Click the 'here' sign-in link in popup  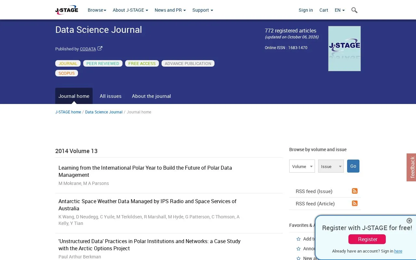pos(398,251)
